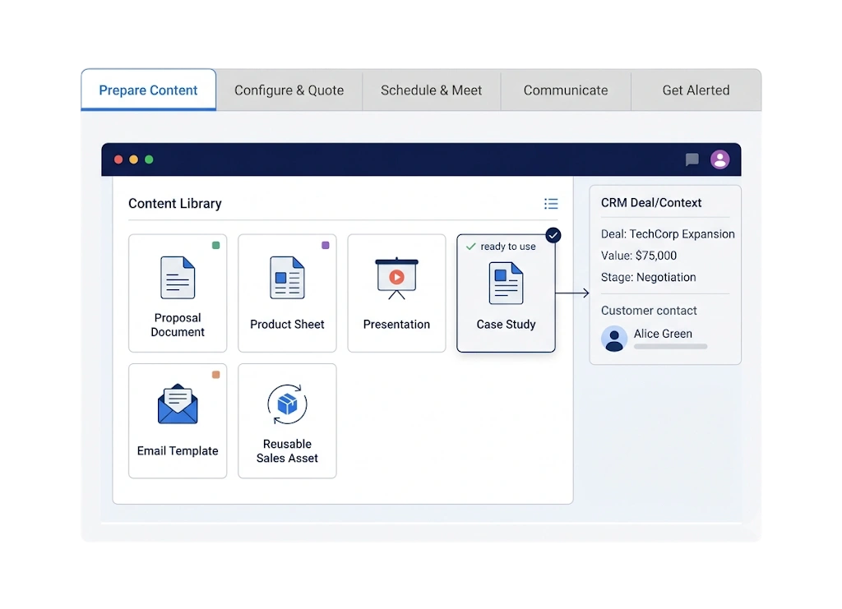Select the Prepare Content tab

[x=148, y=90]
